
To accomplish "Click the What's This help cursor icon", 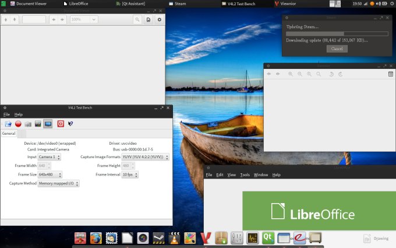I will pyautogui.click(x=70, y=124).
